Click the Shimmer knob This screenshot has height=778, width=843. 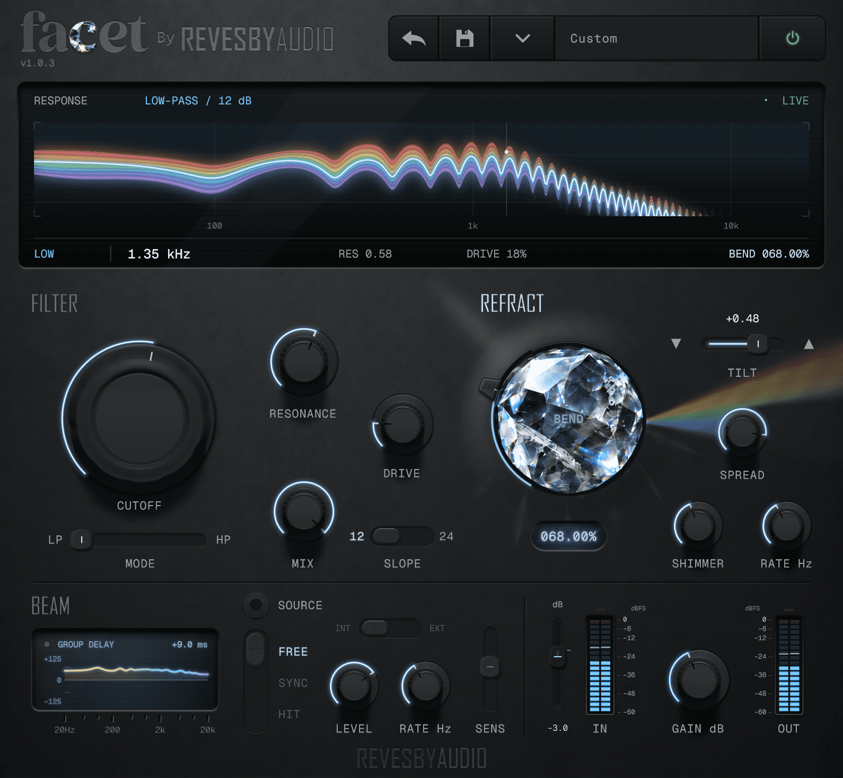pos(698,526)
